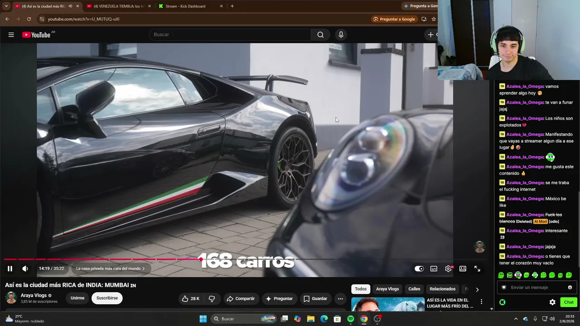Start voice search with the microphone
The image size is (580, 326).
tap(341, 35)
